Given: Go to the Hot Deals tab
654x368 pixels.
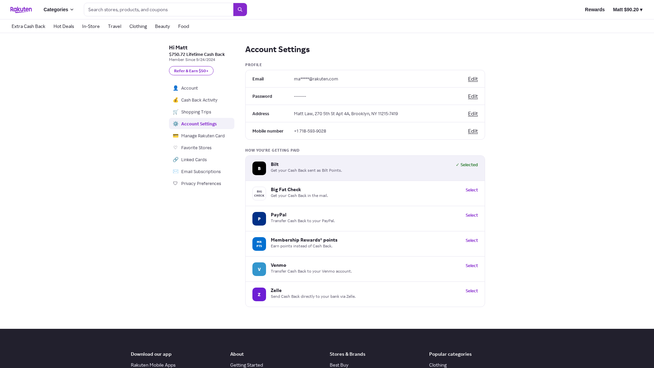Looking at the screenshot, I should click(64, 26).
